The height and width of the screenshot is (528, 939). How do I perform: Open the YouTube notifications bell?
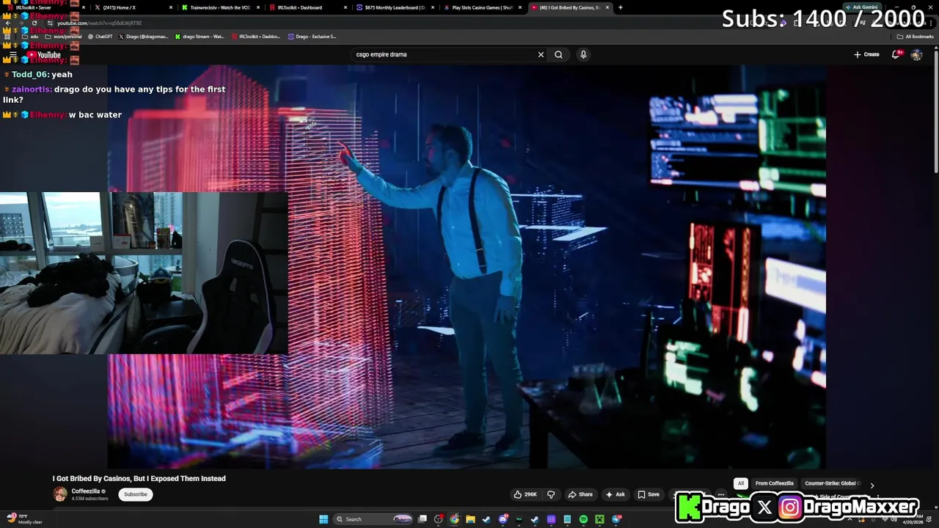coord(896,54)
